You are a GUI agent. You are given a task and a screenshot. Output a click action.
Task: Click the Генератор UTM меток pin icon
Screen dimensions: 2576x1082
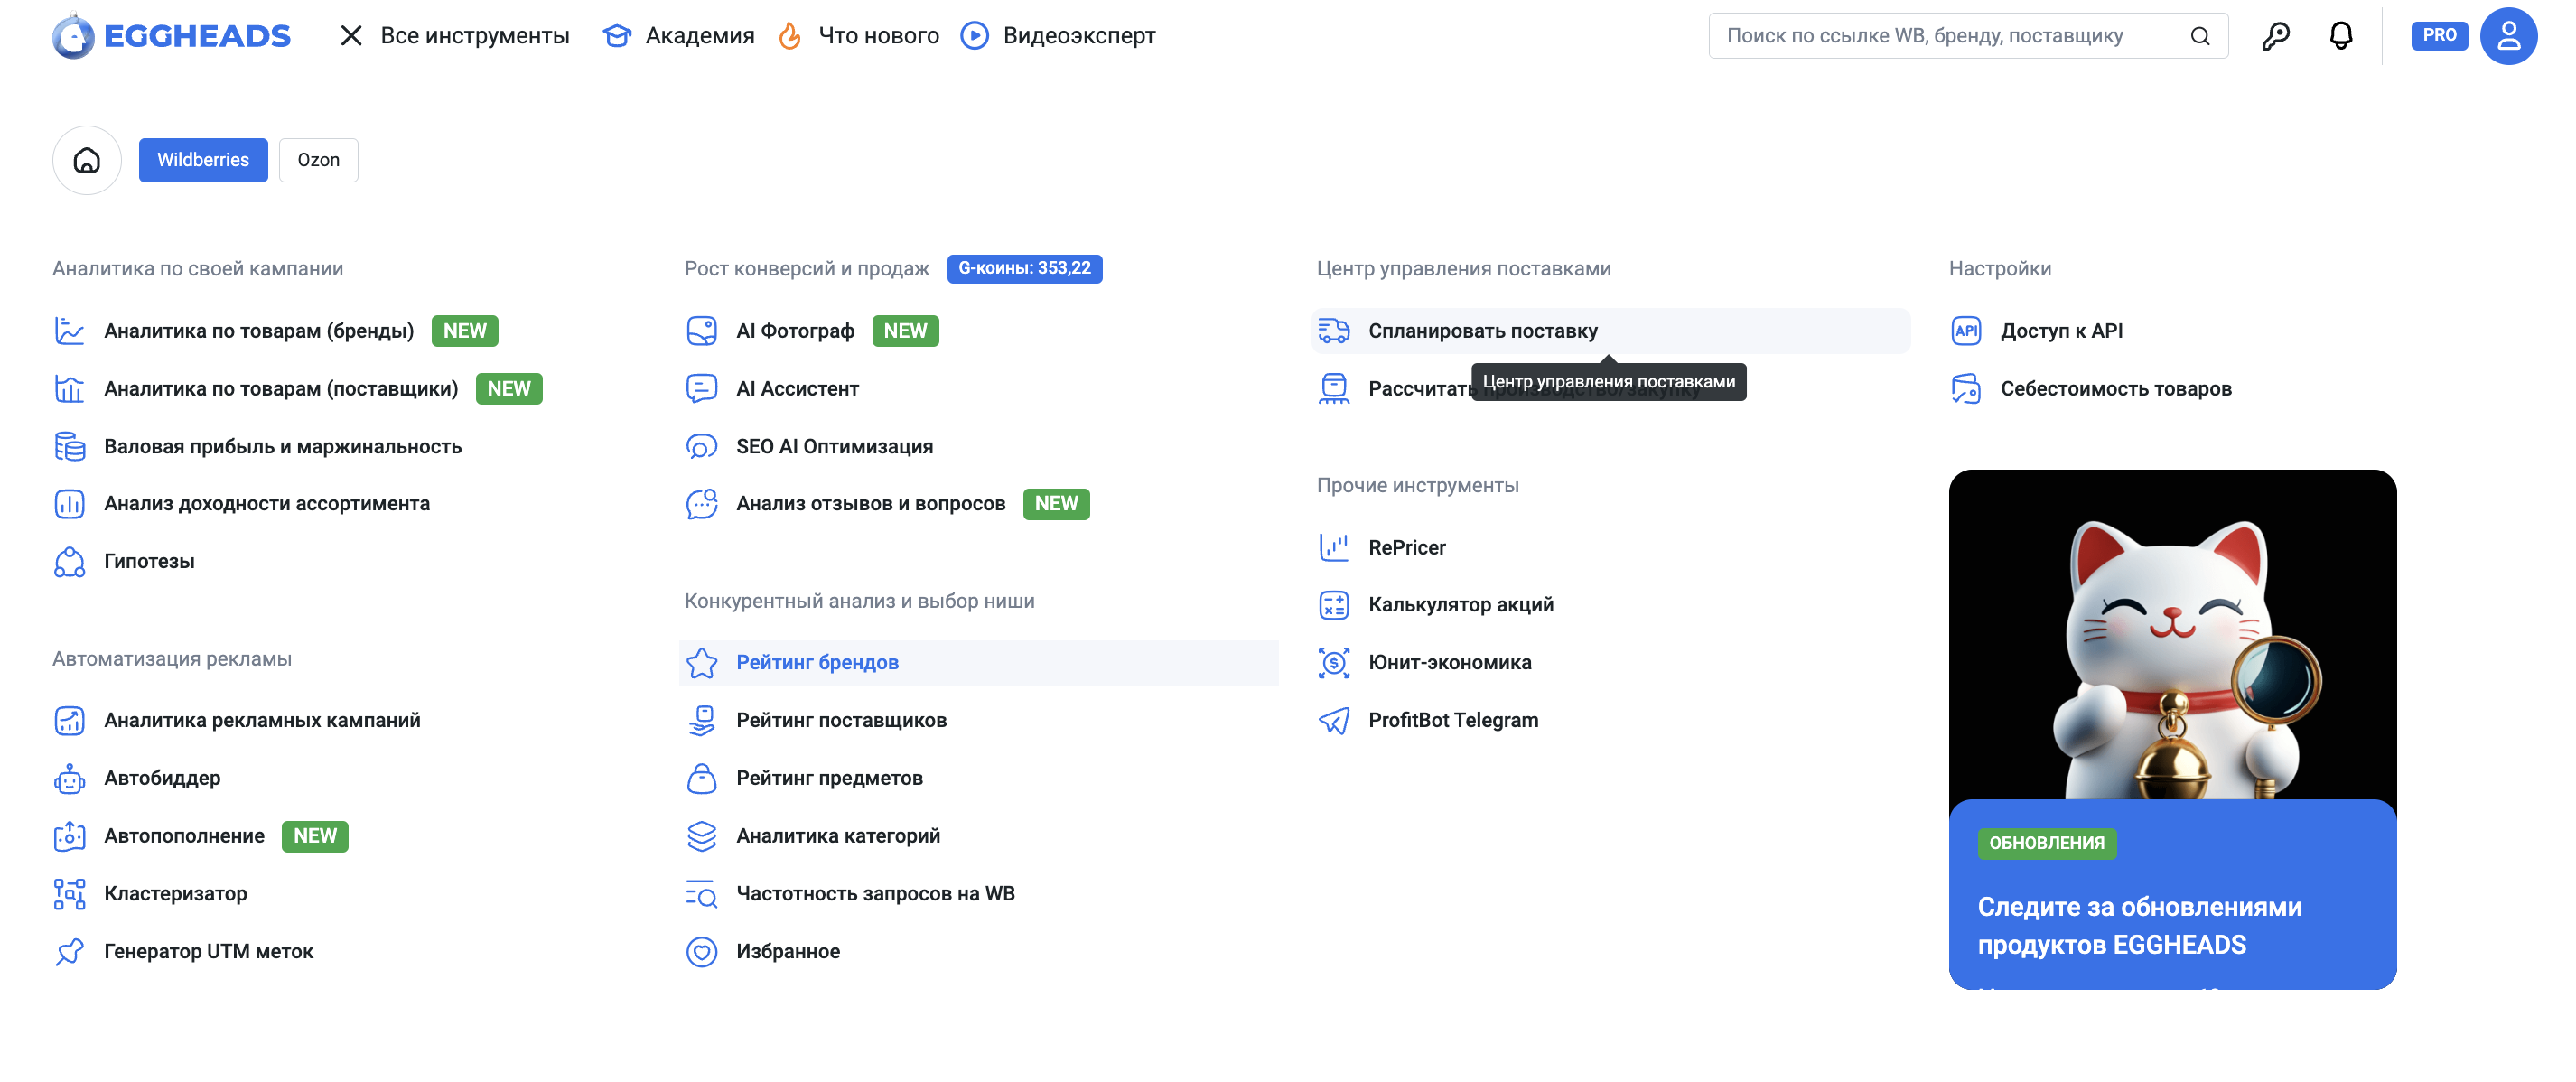click(69, 952)
